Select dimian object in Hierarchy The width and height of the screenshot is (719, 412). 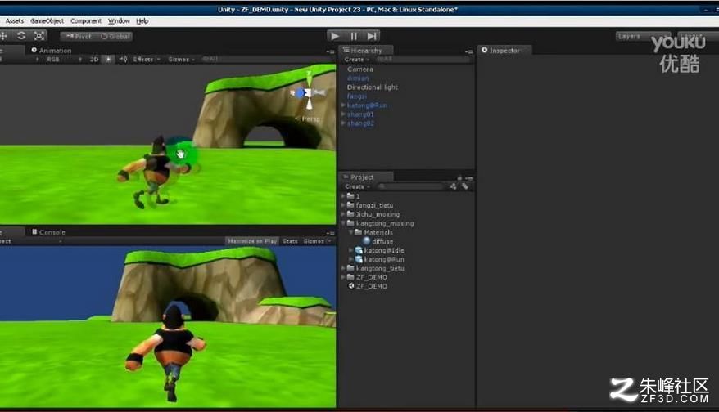pyautogui.click(x=358, y=78)
